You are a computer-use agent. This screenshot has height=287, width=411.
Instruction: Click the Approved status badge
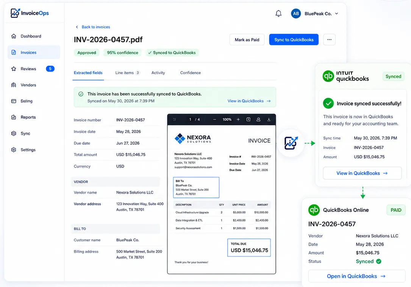coord(87,52)
